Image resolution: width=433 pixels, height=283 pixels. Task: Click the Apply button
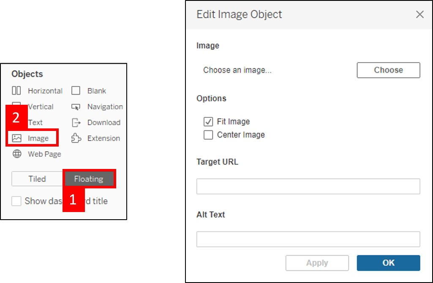pyautogui.click(x=317, y=263)
